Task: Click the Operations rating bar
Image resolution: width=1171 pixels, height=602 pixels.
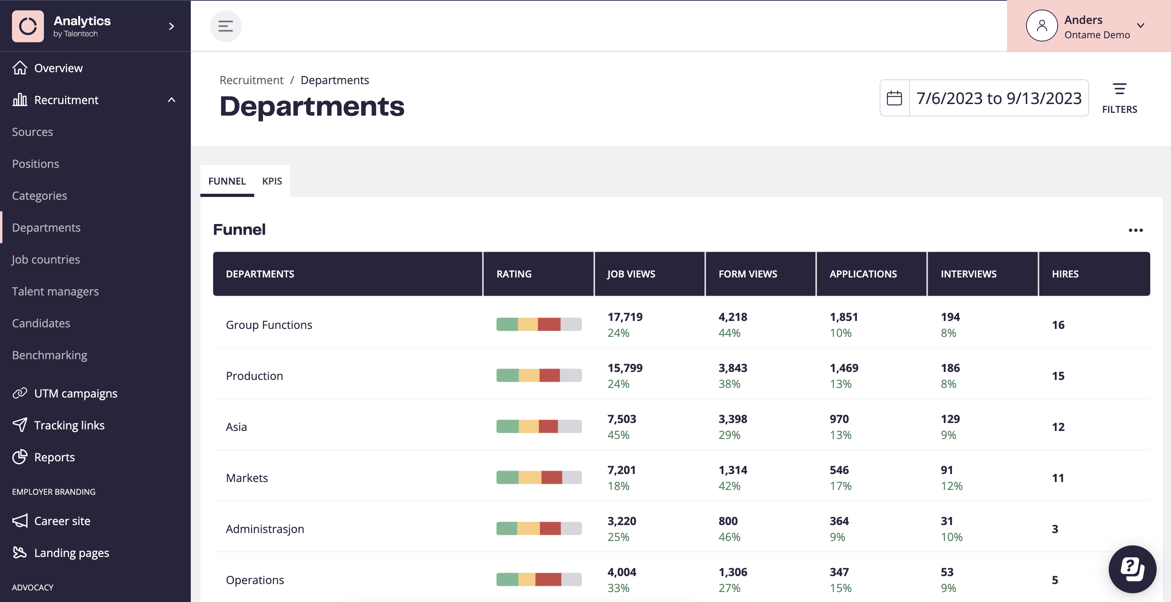Action: pyautogui.click(x=539, y=580)
